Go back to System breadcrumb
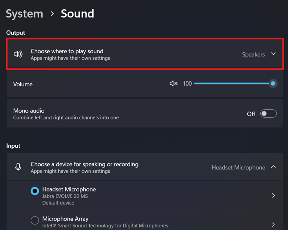Screen dimensions: 288x230 click(x=24, y=14)
